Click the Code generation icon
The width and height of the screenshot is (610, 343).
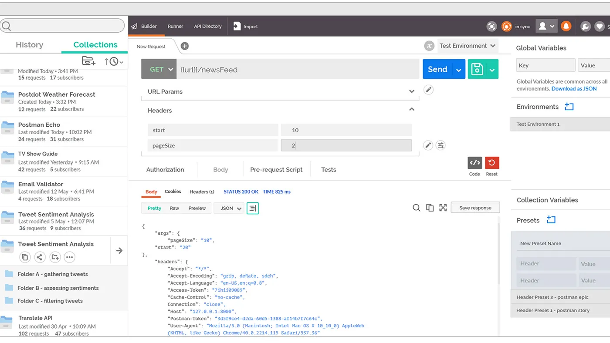pyautogui.click(x=474, y=163)
